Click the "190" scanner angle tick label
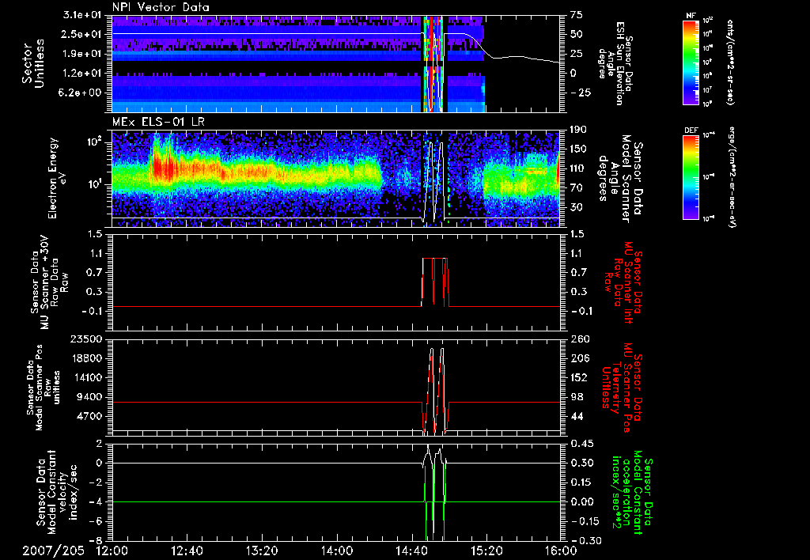810x560 pixels. pos(578,129)
